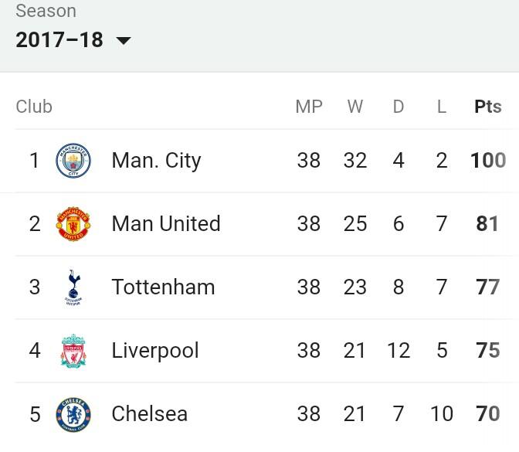519x452 pixels.
Task: Select the Tottenham club name
Action: pyautogui.click(x=164, y=287)
